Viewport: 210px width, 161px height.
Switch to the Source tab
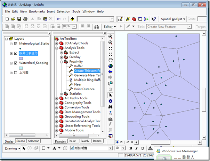pos(21,141)
